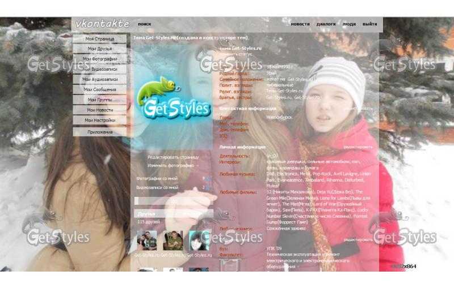
Task: Open Моя Страница in the sidebar
Action: [100, 39]
